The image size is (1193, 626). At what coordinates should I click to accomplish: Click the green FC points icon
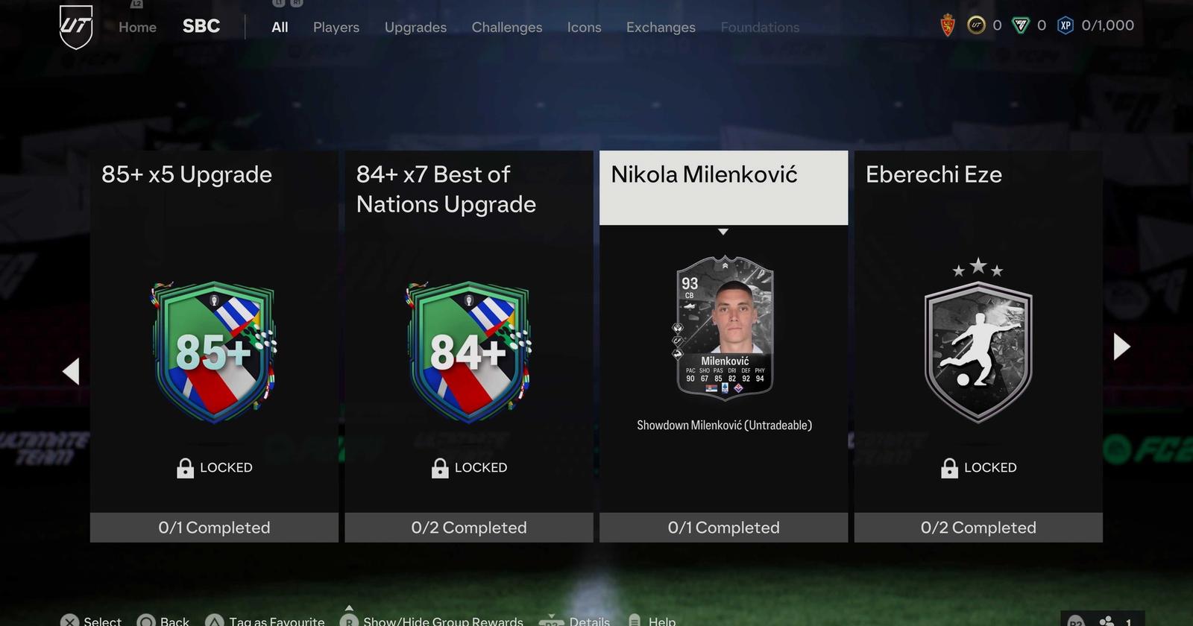(1020, 25)
